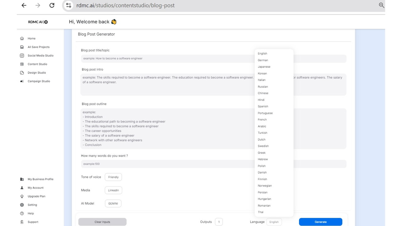Expand the Media Linkedin dropdown
The width and height of the screenshot is (402, 226).
point(113,190)
